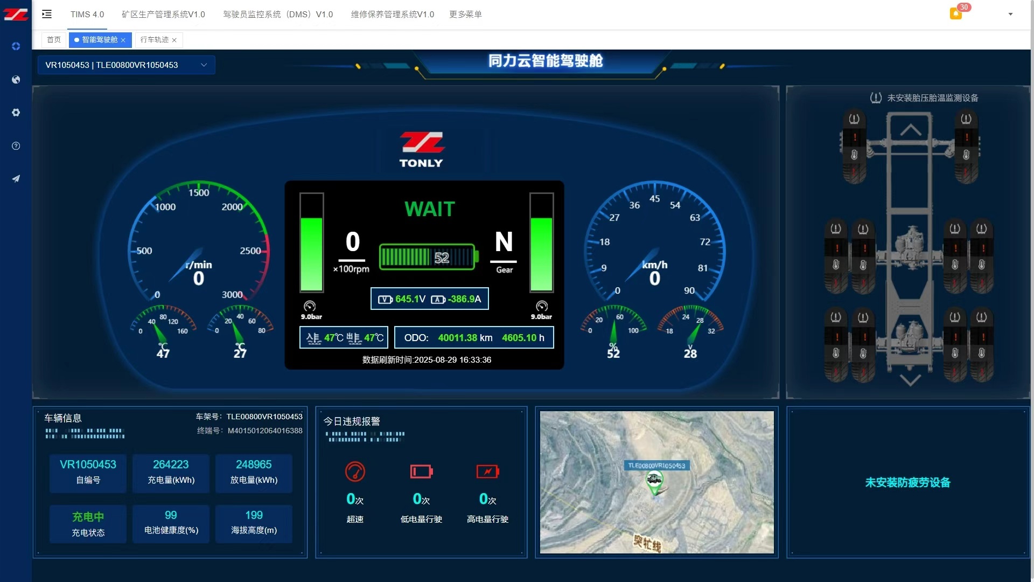Open the vehicle selector VR1050453 dropdown

tap(127, 65)
